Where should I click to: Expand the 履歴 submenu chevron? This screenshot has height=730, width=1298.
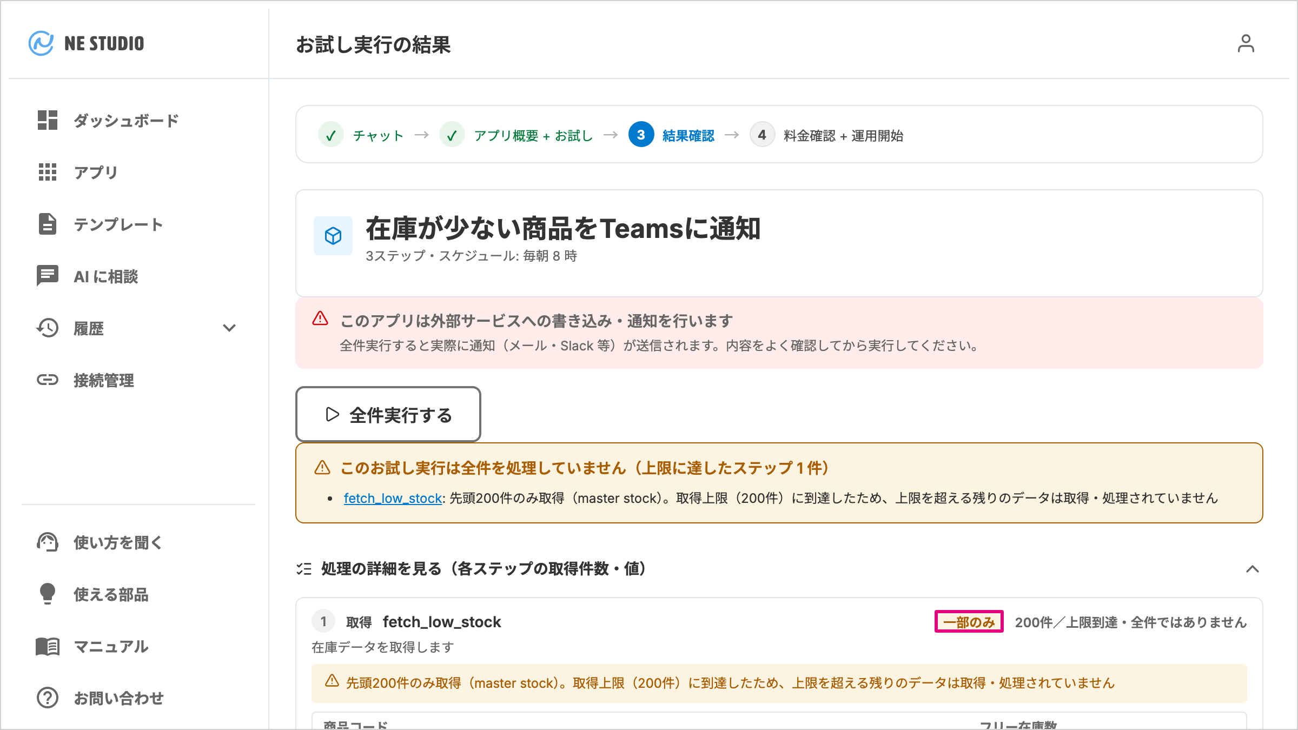[229, 328]
